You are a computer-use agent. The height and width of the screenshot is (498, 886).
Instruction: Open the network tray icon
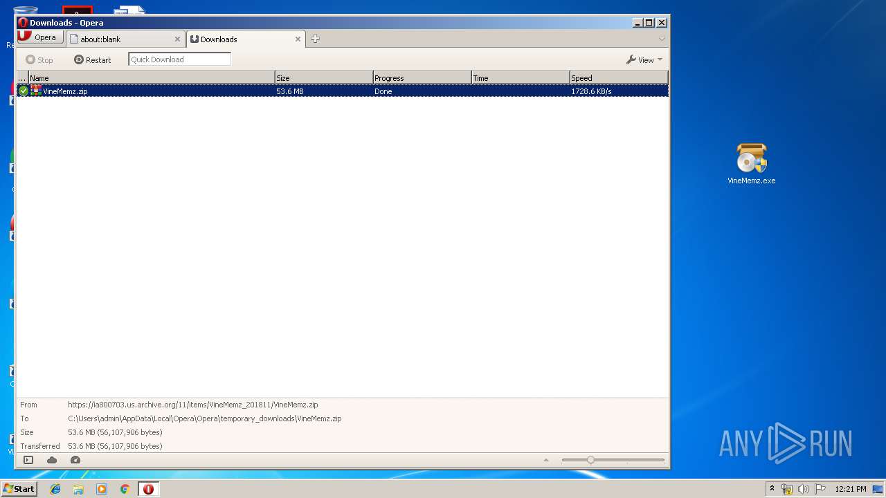[x=787, y=489]
